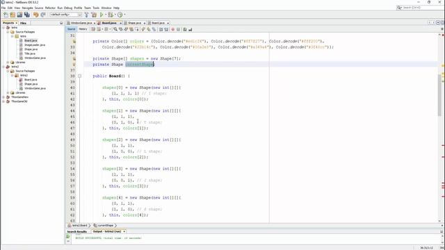Click the Save All toolbar icon
This screenshot has width=445, height=250.
coord(27,15)
